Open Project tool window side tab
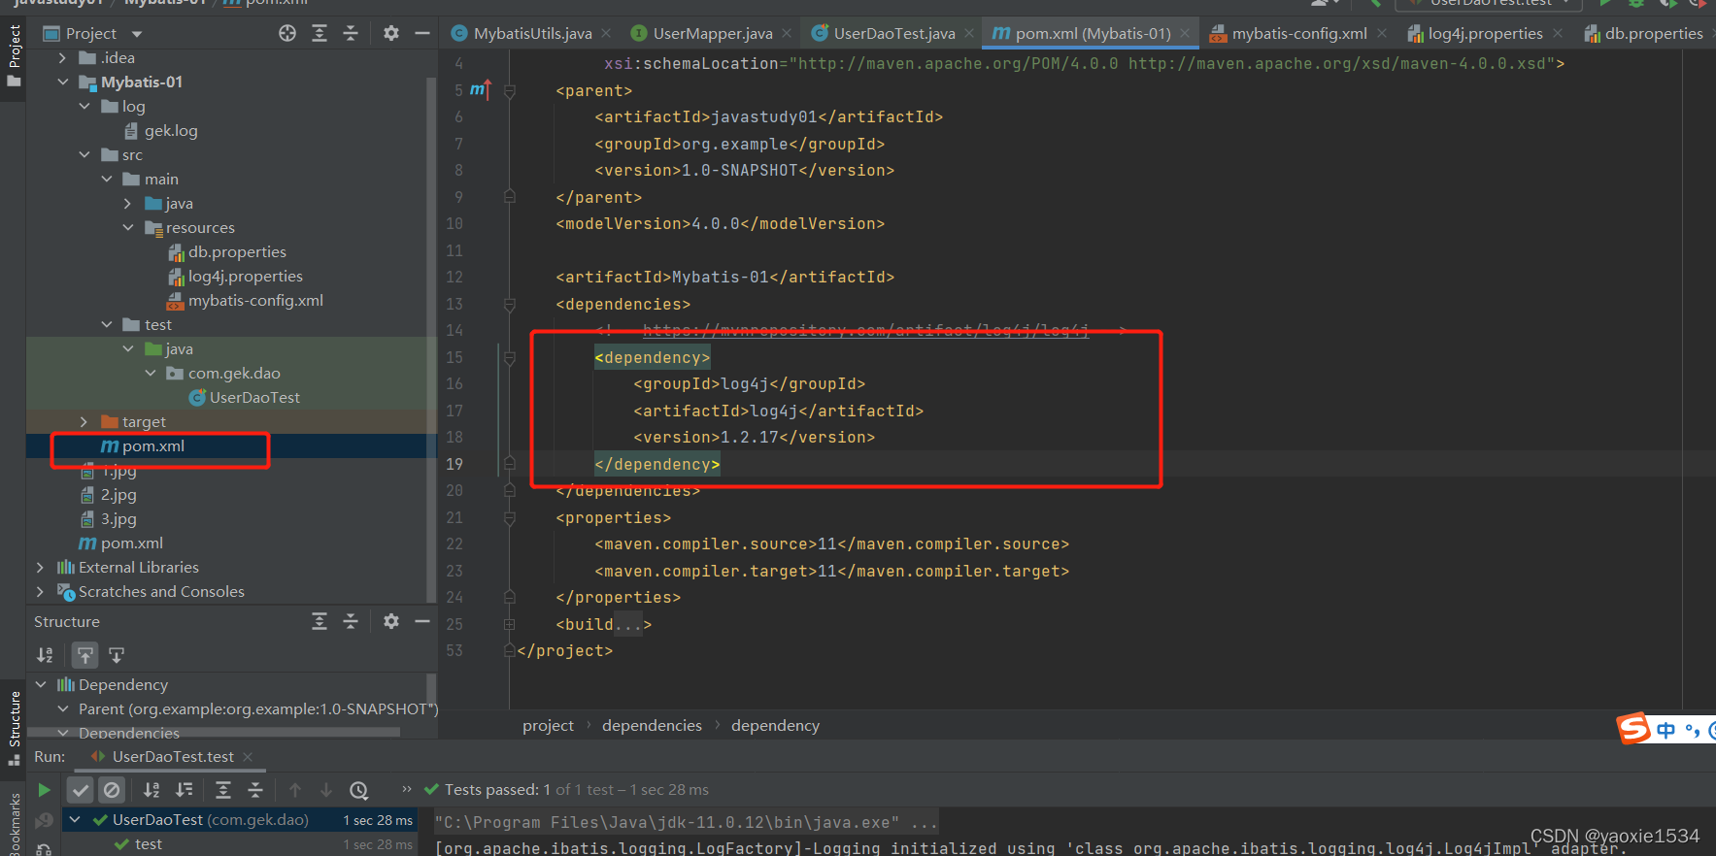The image size is (1716, 856). (x=14, y=55)
